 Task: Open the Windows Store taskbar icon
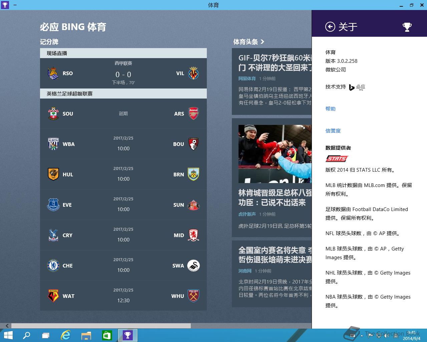click(x=107, y=335)
